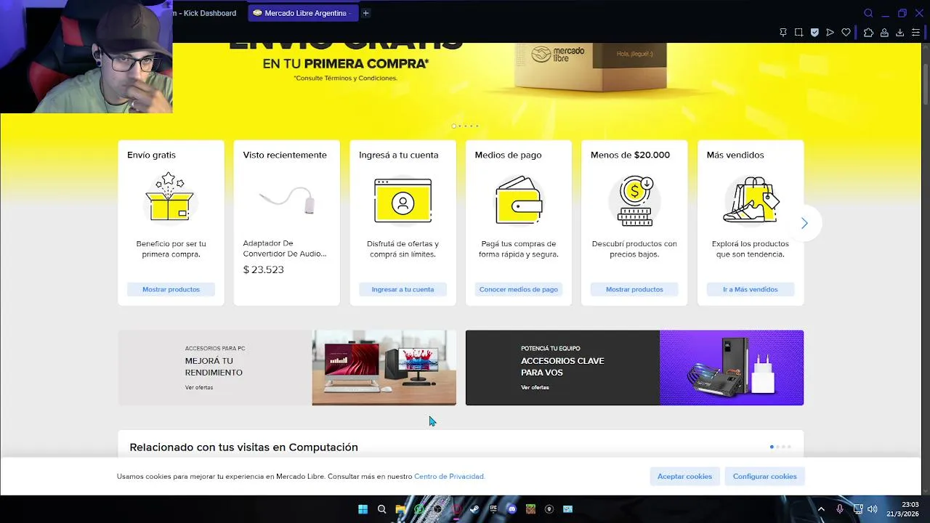Image resolution: width=930 pixels, height=523 pixels.
Task: Click the network icon in system tray
Action: tap(858, 509)
